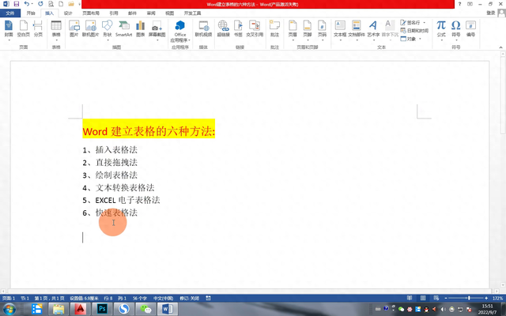Screen dimensions: 506x316
Task: Switch to print layout view button
Action: 423,298
